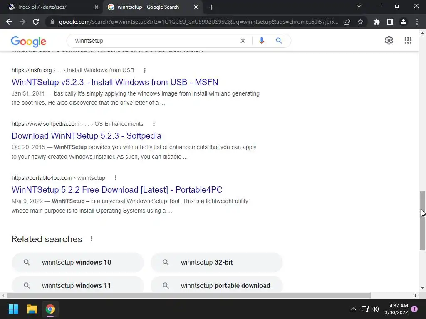Clear the search box with the X

pyautogui.click(x=243, y=41)
